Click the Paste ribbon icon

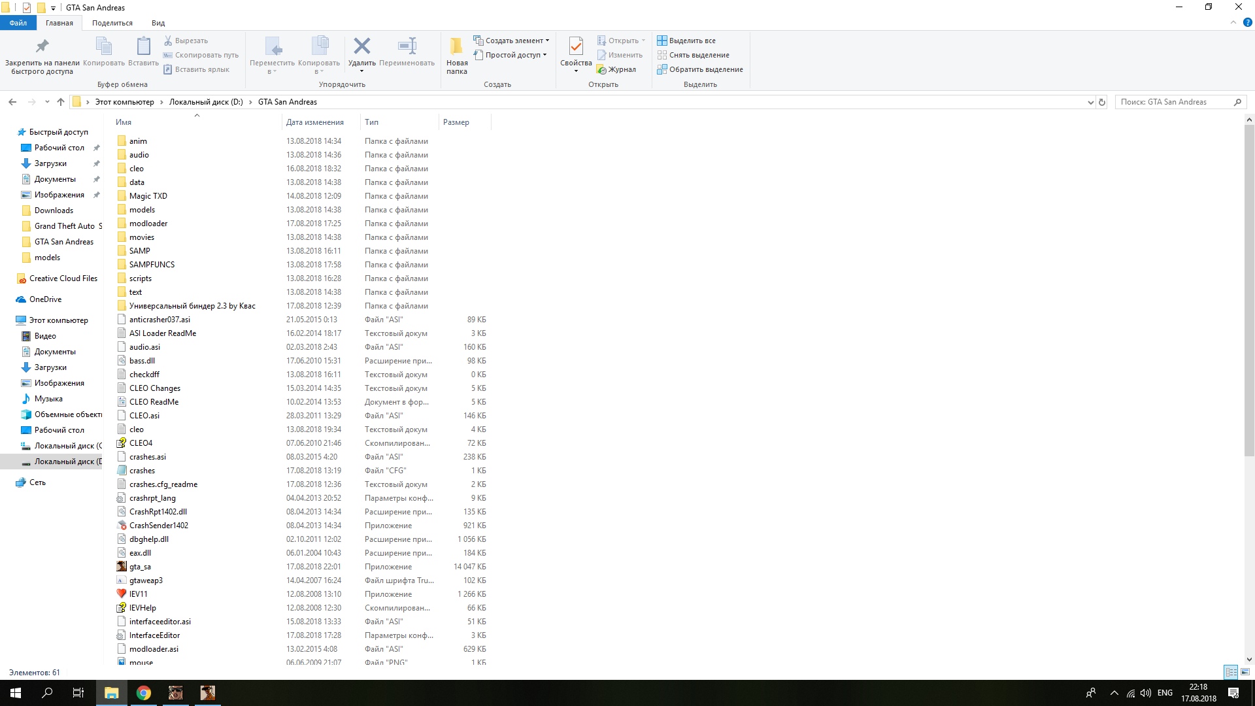click(x=143, y=46)
